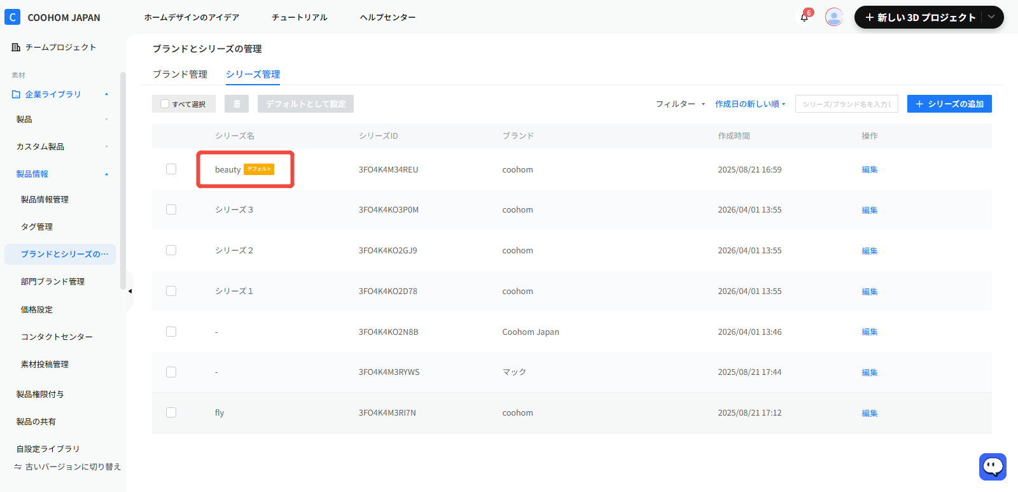
Task: Click 編集 for the fly series
Action: [x=870, y=413]
